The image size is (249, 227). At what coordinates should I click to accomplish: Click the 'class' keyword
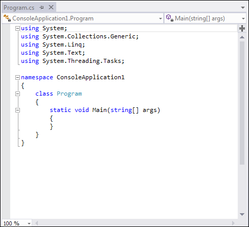coord(44,94)
